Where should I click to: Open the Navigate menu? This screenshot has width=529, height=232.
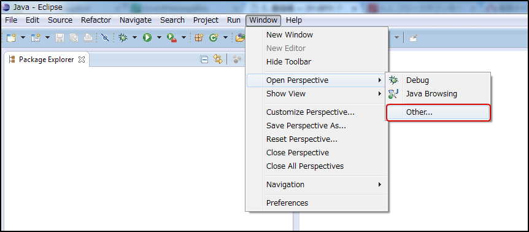[136, 20]
